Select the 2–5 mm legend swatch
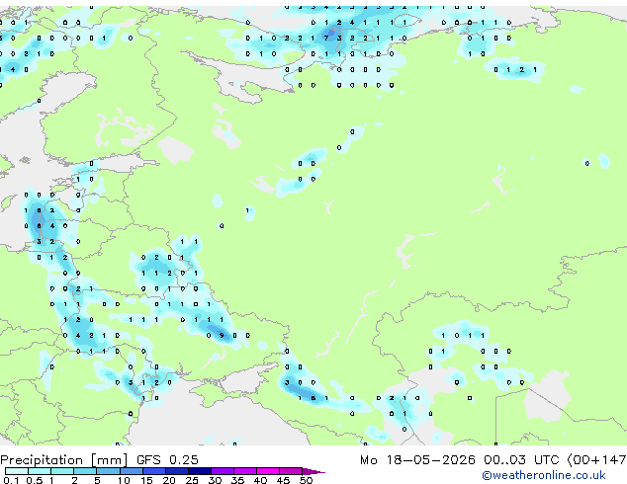Viewport: 627px width, 484px height. [85, 471]
